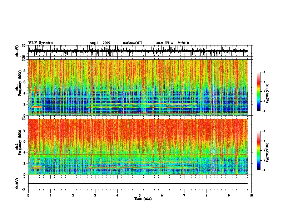Click the ch.1 frequency spectrogram plot
This screenshot has width=283, height=219.
[x=138, y=87]
